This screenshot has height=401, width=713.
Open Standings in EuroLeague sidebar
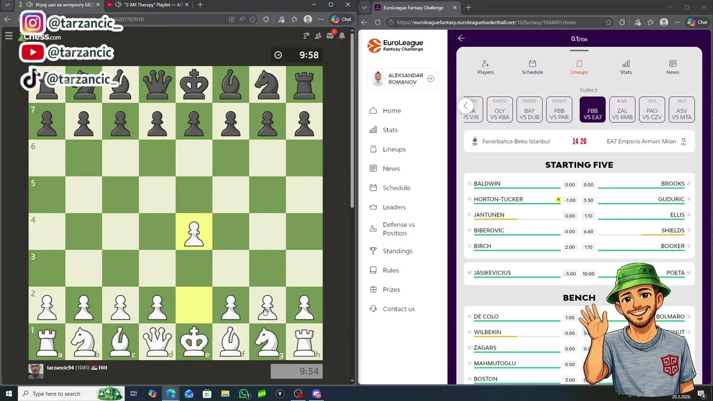click(x=397, y=251)
